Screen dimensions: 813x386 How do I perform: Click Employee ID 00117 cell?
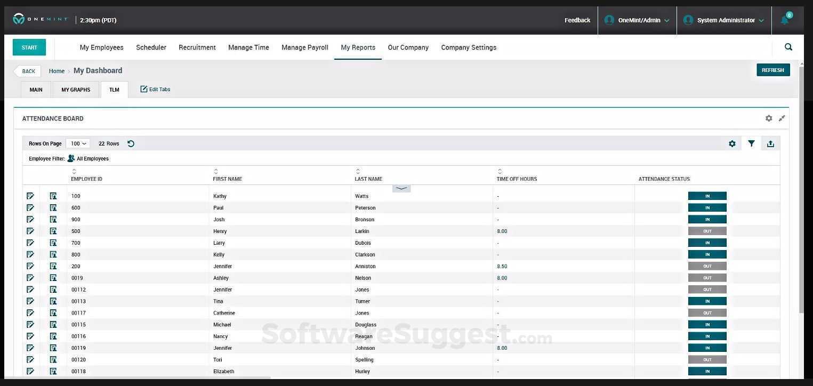(78, 313)
